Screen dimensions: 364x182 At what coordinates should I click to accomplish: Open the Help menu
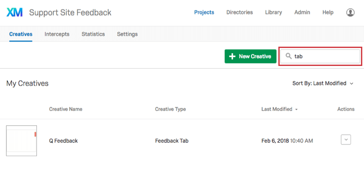(x=328, y=12)
